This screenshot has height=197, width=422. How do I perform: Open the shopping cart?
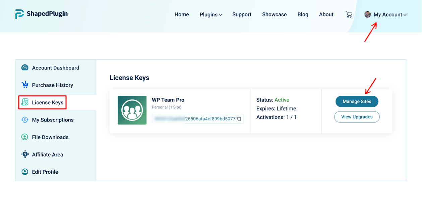(x=349, y=14)
